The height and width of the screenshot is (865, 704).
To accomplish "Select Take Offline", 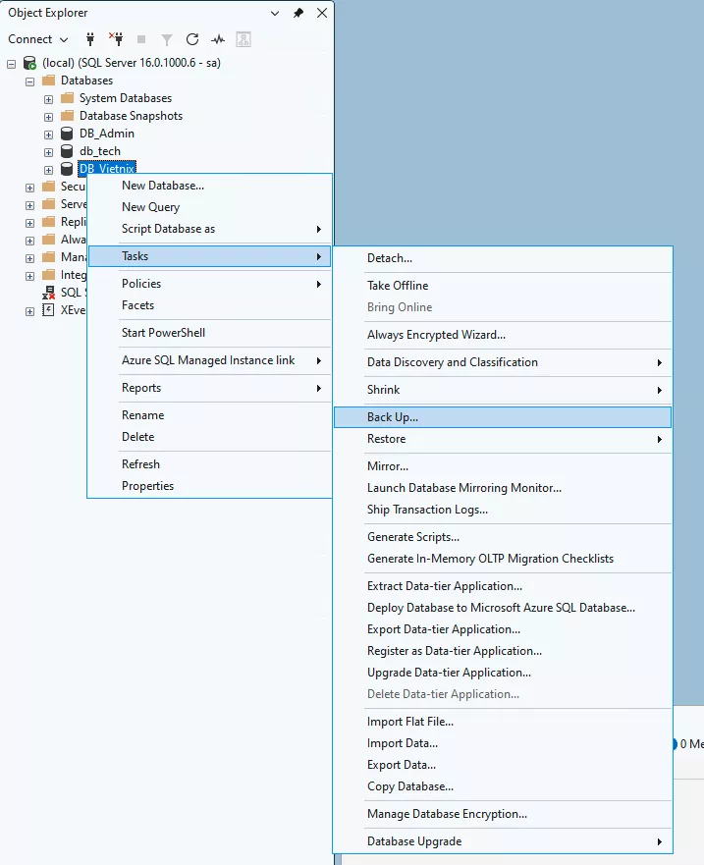I will [503, 285].
